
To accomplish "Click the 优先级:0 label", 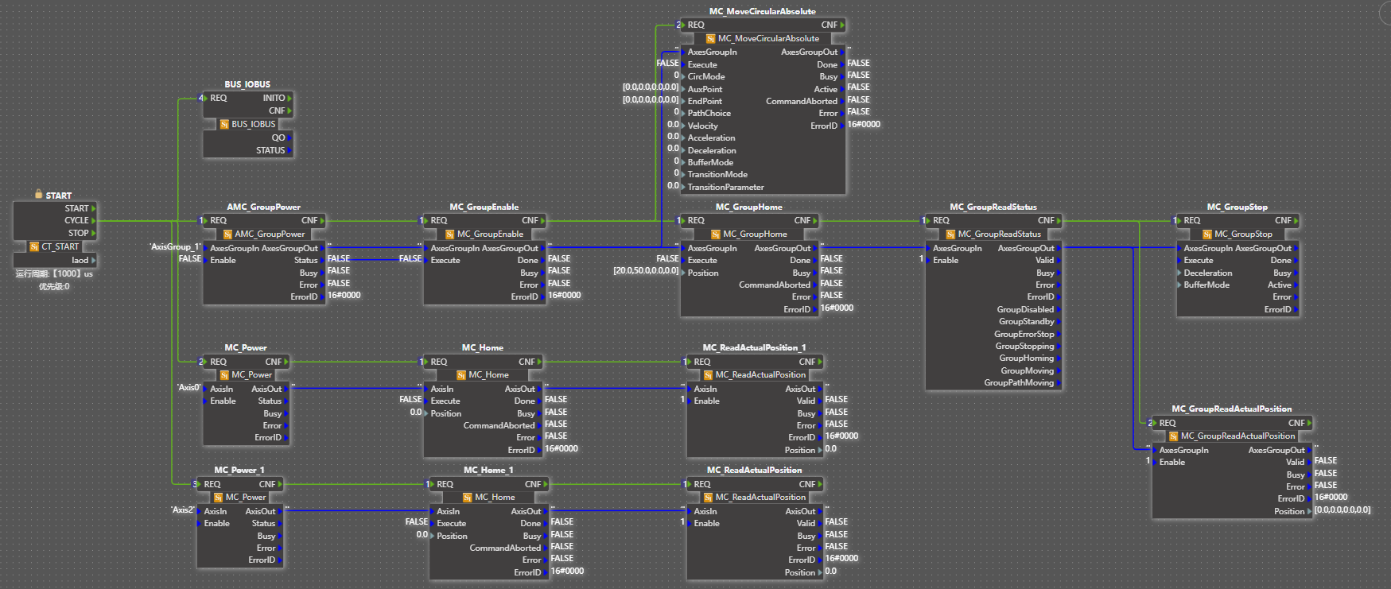I will coord(54,287).
